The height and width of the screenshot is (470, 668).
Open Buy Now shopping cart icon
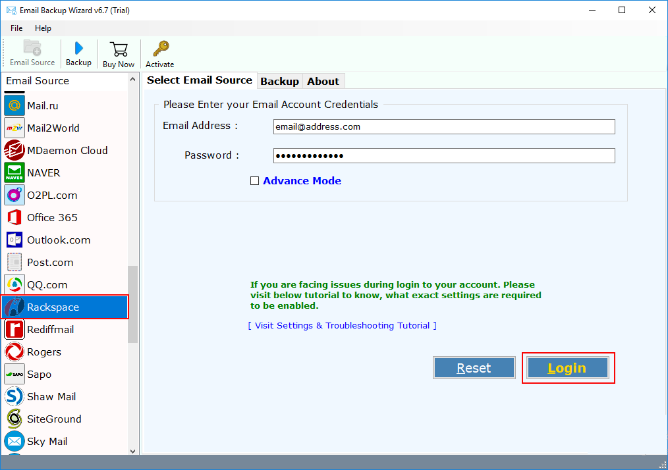(119, 49)
